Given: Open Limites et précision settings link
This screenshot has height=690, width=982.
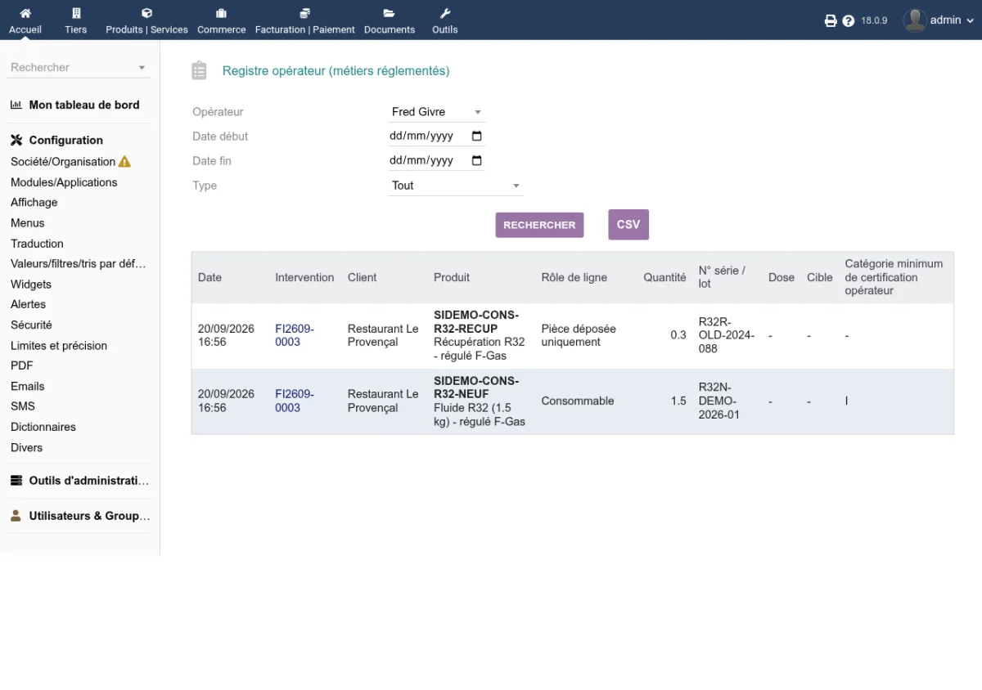Looking at the screenshot, I should 59,346.
